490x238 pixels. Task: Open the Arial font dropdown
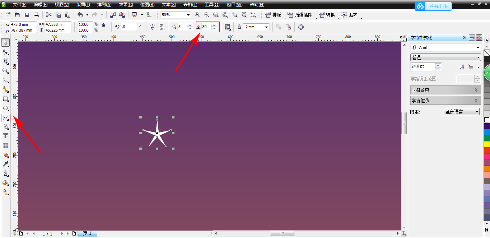tap(478, 47)
